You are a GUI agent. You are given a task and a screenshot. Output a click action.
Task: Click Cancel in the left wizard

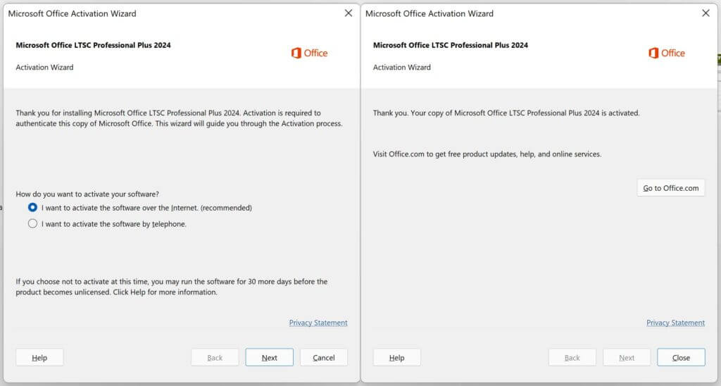pyautogui.click(x=324, y=358)
